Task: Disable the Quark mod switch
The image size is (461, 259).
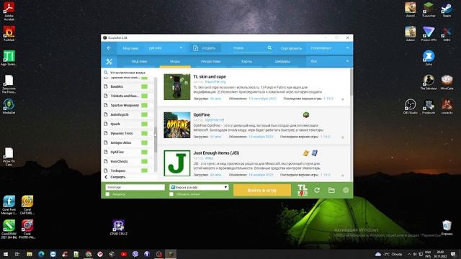Action: (x=144, y=124)
